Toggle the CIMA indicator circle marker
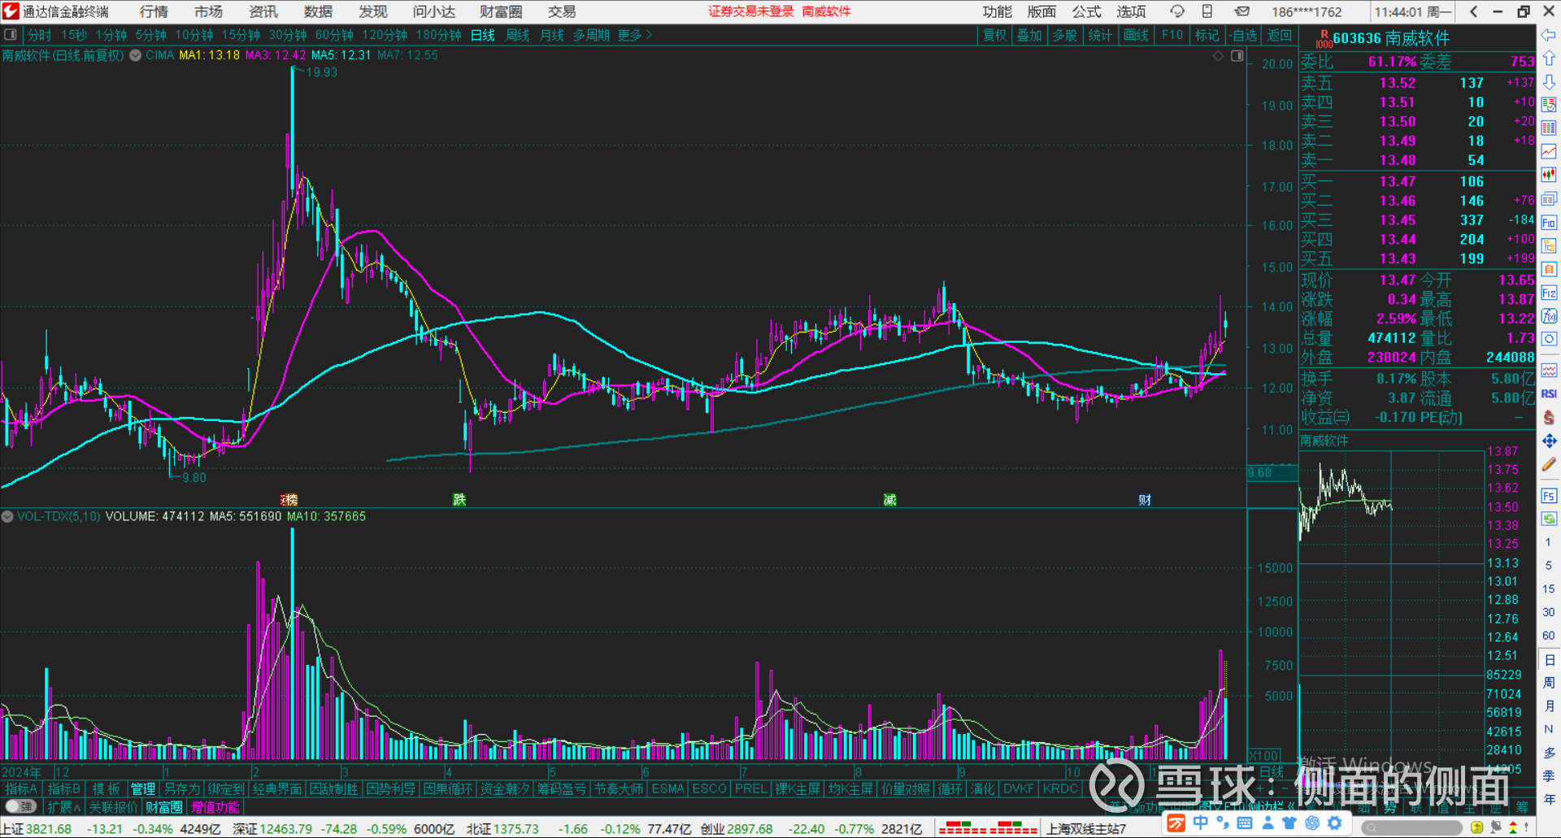1561x838 pixels. [136, 55]
